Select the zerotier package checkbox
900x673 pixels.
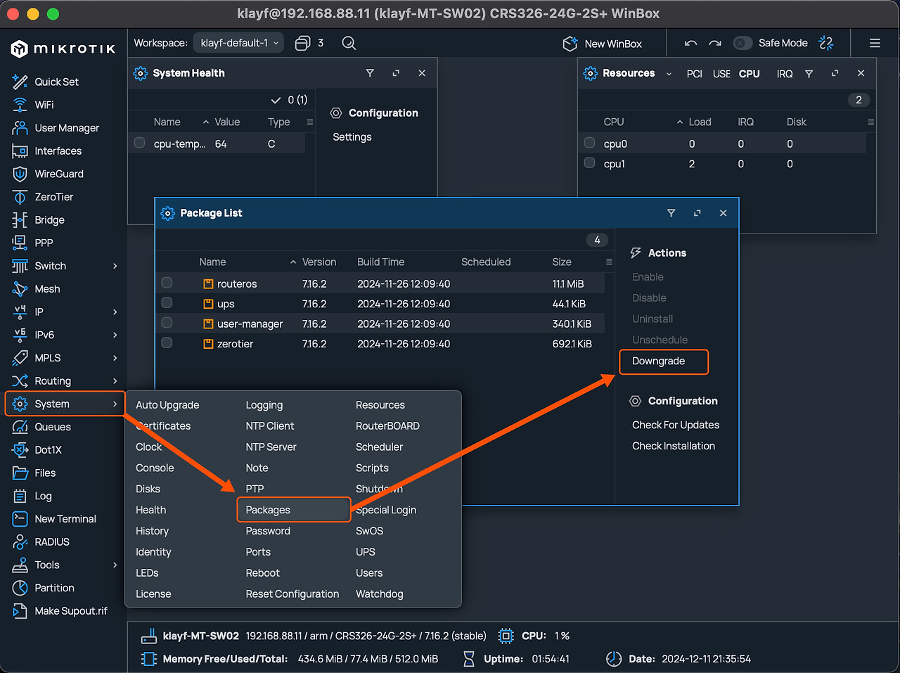[x=167, y=343]
